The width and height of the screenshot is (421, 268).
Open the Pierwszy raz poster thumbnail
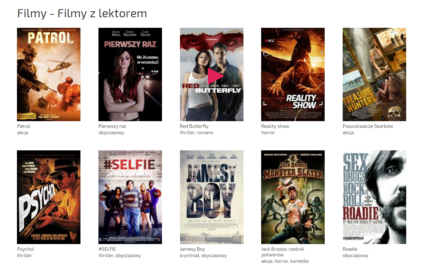click(130, 75)
